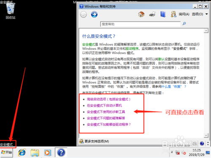Minimize the Windows Help window
This screenshot has height=158, width=211.
(x=195, y=6)
